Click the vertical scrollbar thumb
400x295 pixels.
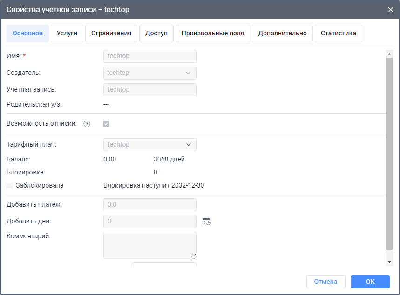click(x=390, y=154)
